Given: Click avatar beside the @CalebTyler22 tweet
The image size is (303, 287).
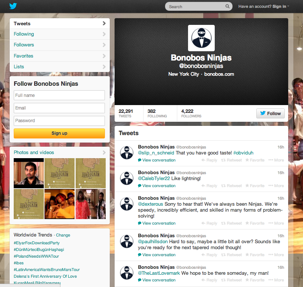Looking at the screenshot, I should [x=127, y=178].
